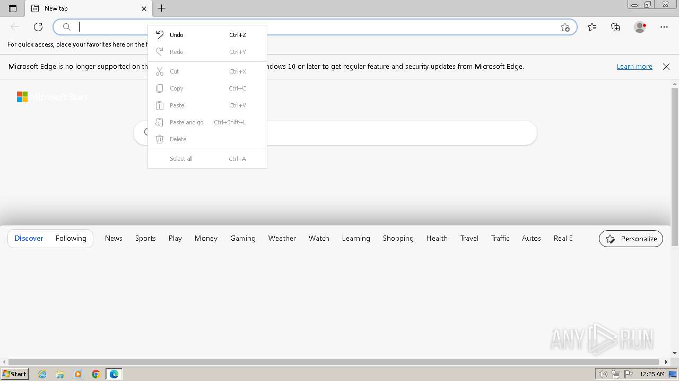679x381 pixels.
Task: Open Windows Media Player taskbar icon
Action: point(78,374)
